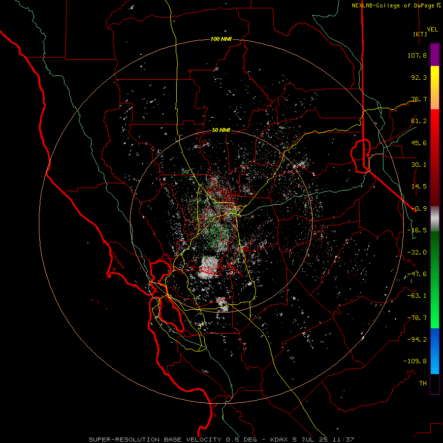
Task: Select the -78.7 legend value
Action: point(417,318)
